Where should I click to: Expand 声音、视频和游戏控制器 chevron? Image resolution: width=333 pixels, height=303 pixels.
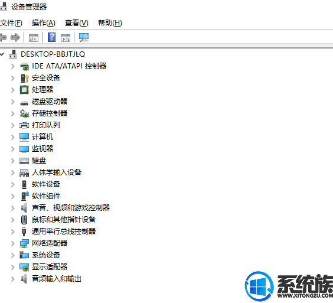(x=13, y=208)
